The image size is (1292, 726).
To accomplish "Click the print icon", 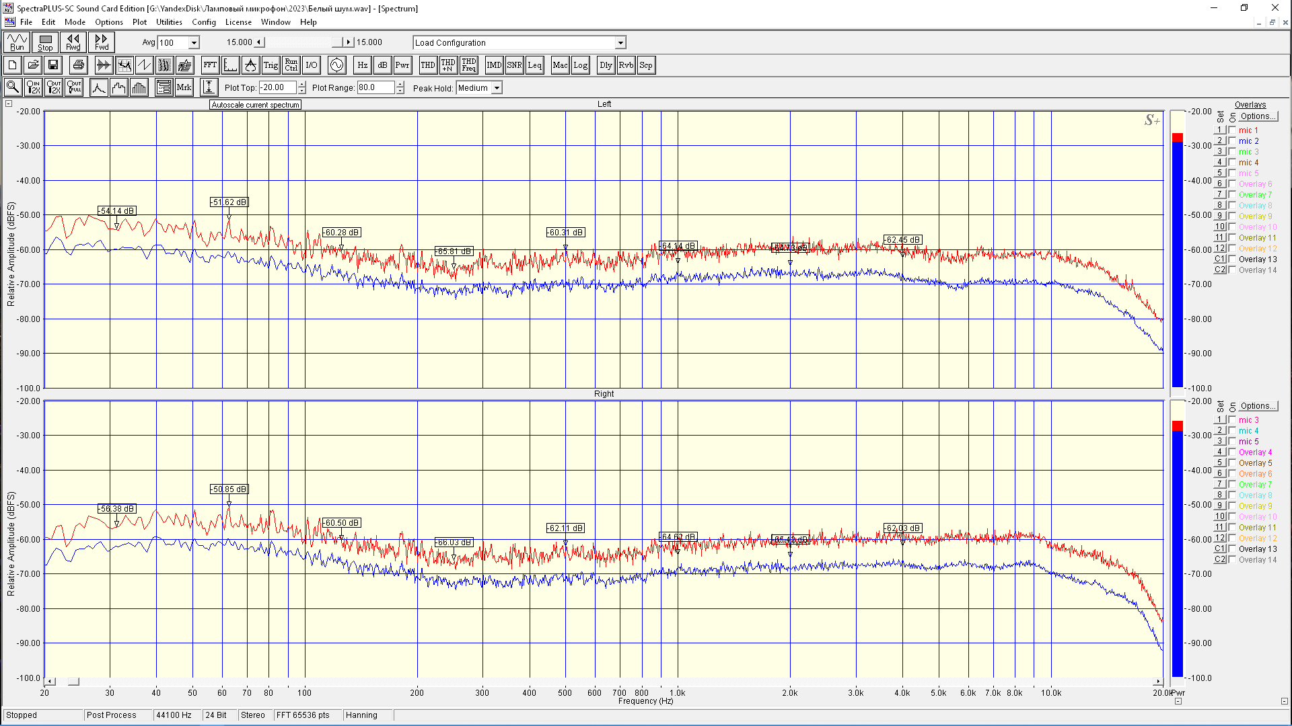I will tap(79, 65).
